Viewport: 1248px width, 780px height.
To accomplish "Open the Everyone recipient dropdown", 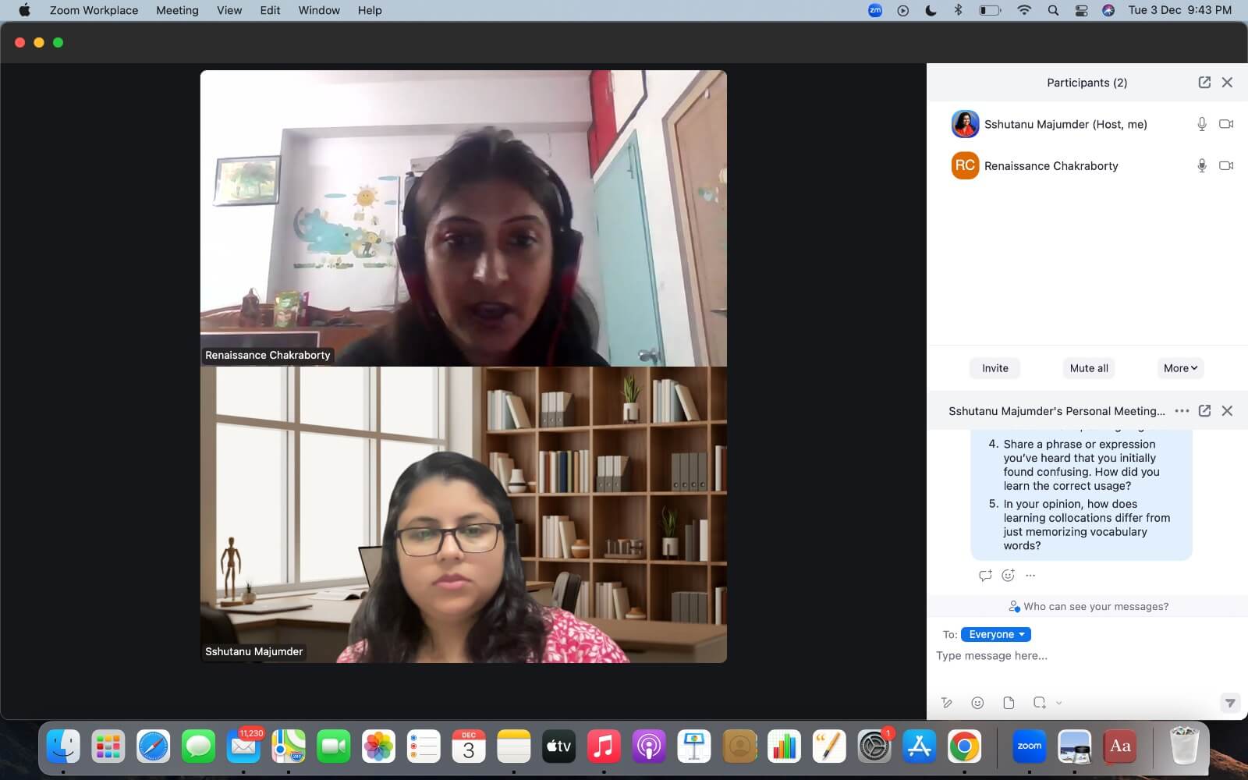I will pos(996,634).
